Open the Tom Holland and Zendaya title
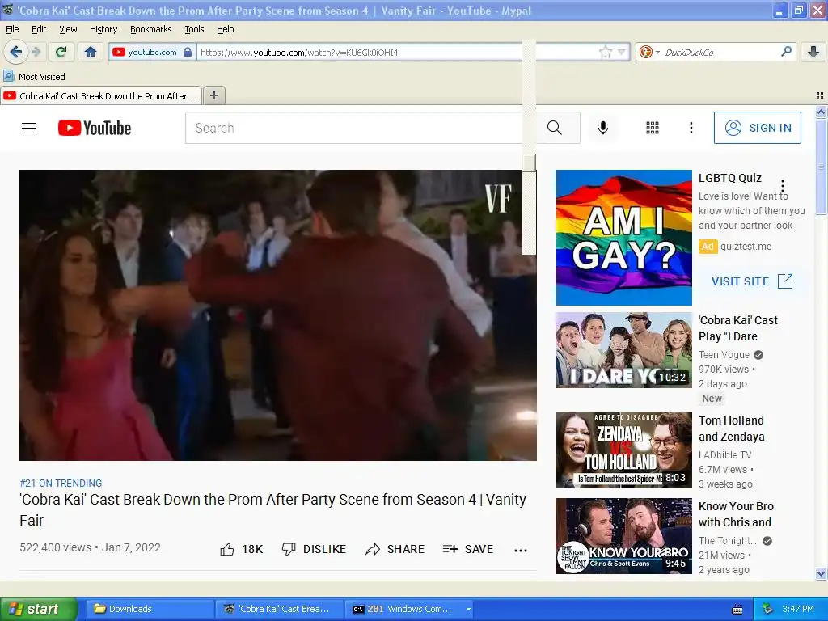This screenshot has height=621, width=828. pos(731,429)
